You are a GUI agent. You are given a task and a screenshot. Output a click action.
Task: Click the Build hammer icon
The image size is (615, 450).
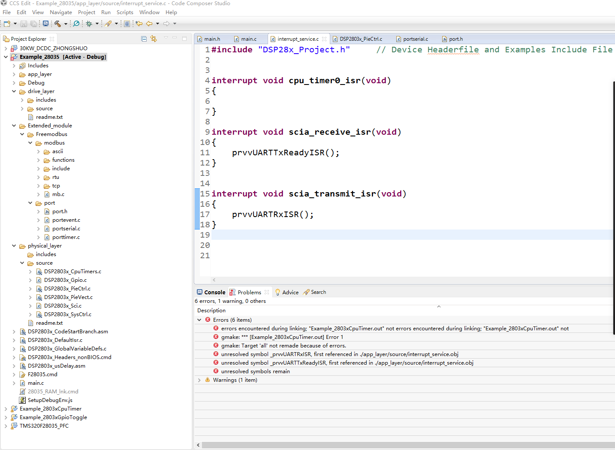[x=57, y=24]
